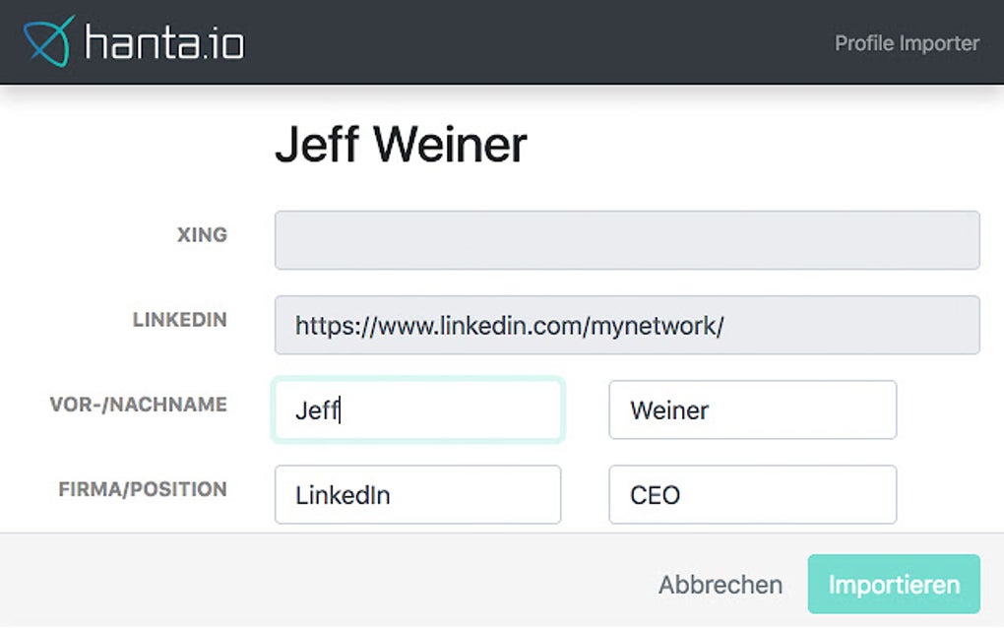
Task: Focus the first name field containing Jeff
Action: [x=418, y=409]
